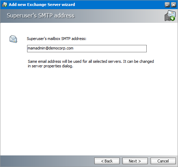The image size is (178, 167).
Task: Cancel the Exchange Server wizard
Action: tap(163, 161)
